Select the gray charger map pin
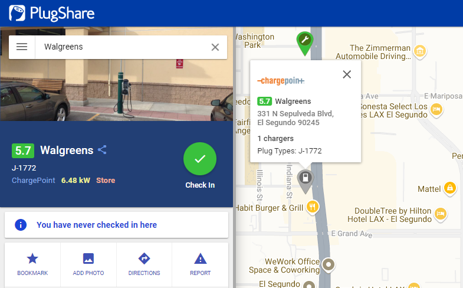 coord(306,181)
